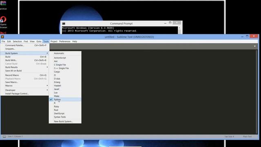Open the Help menu
Screen dimensions: 261x147
pos(75,41)
